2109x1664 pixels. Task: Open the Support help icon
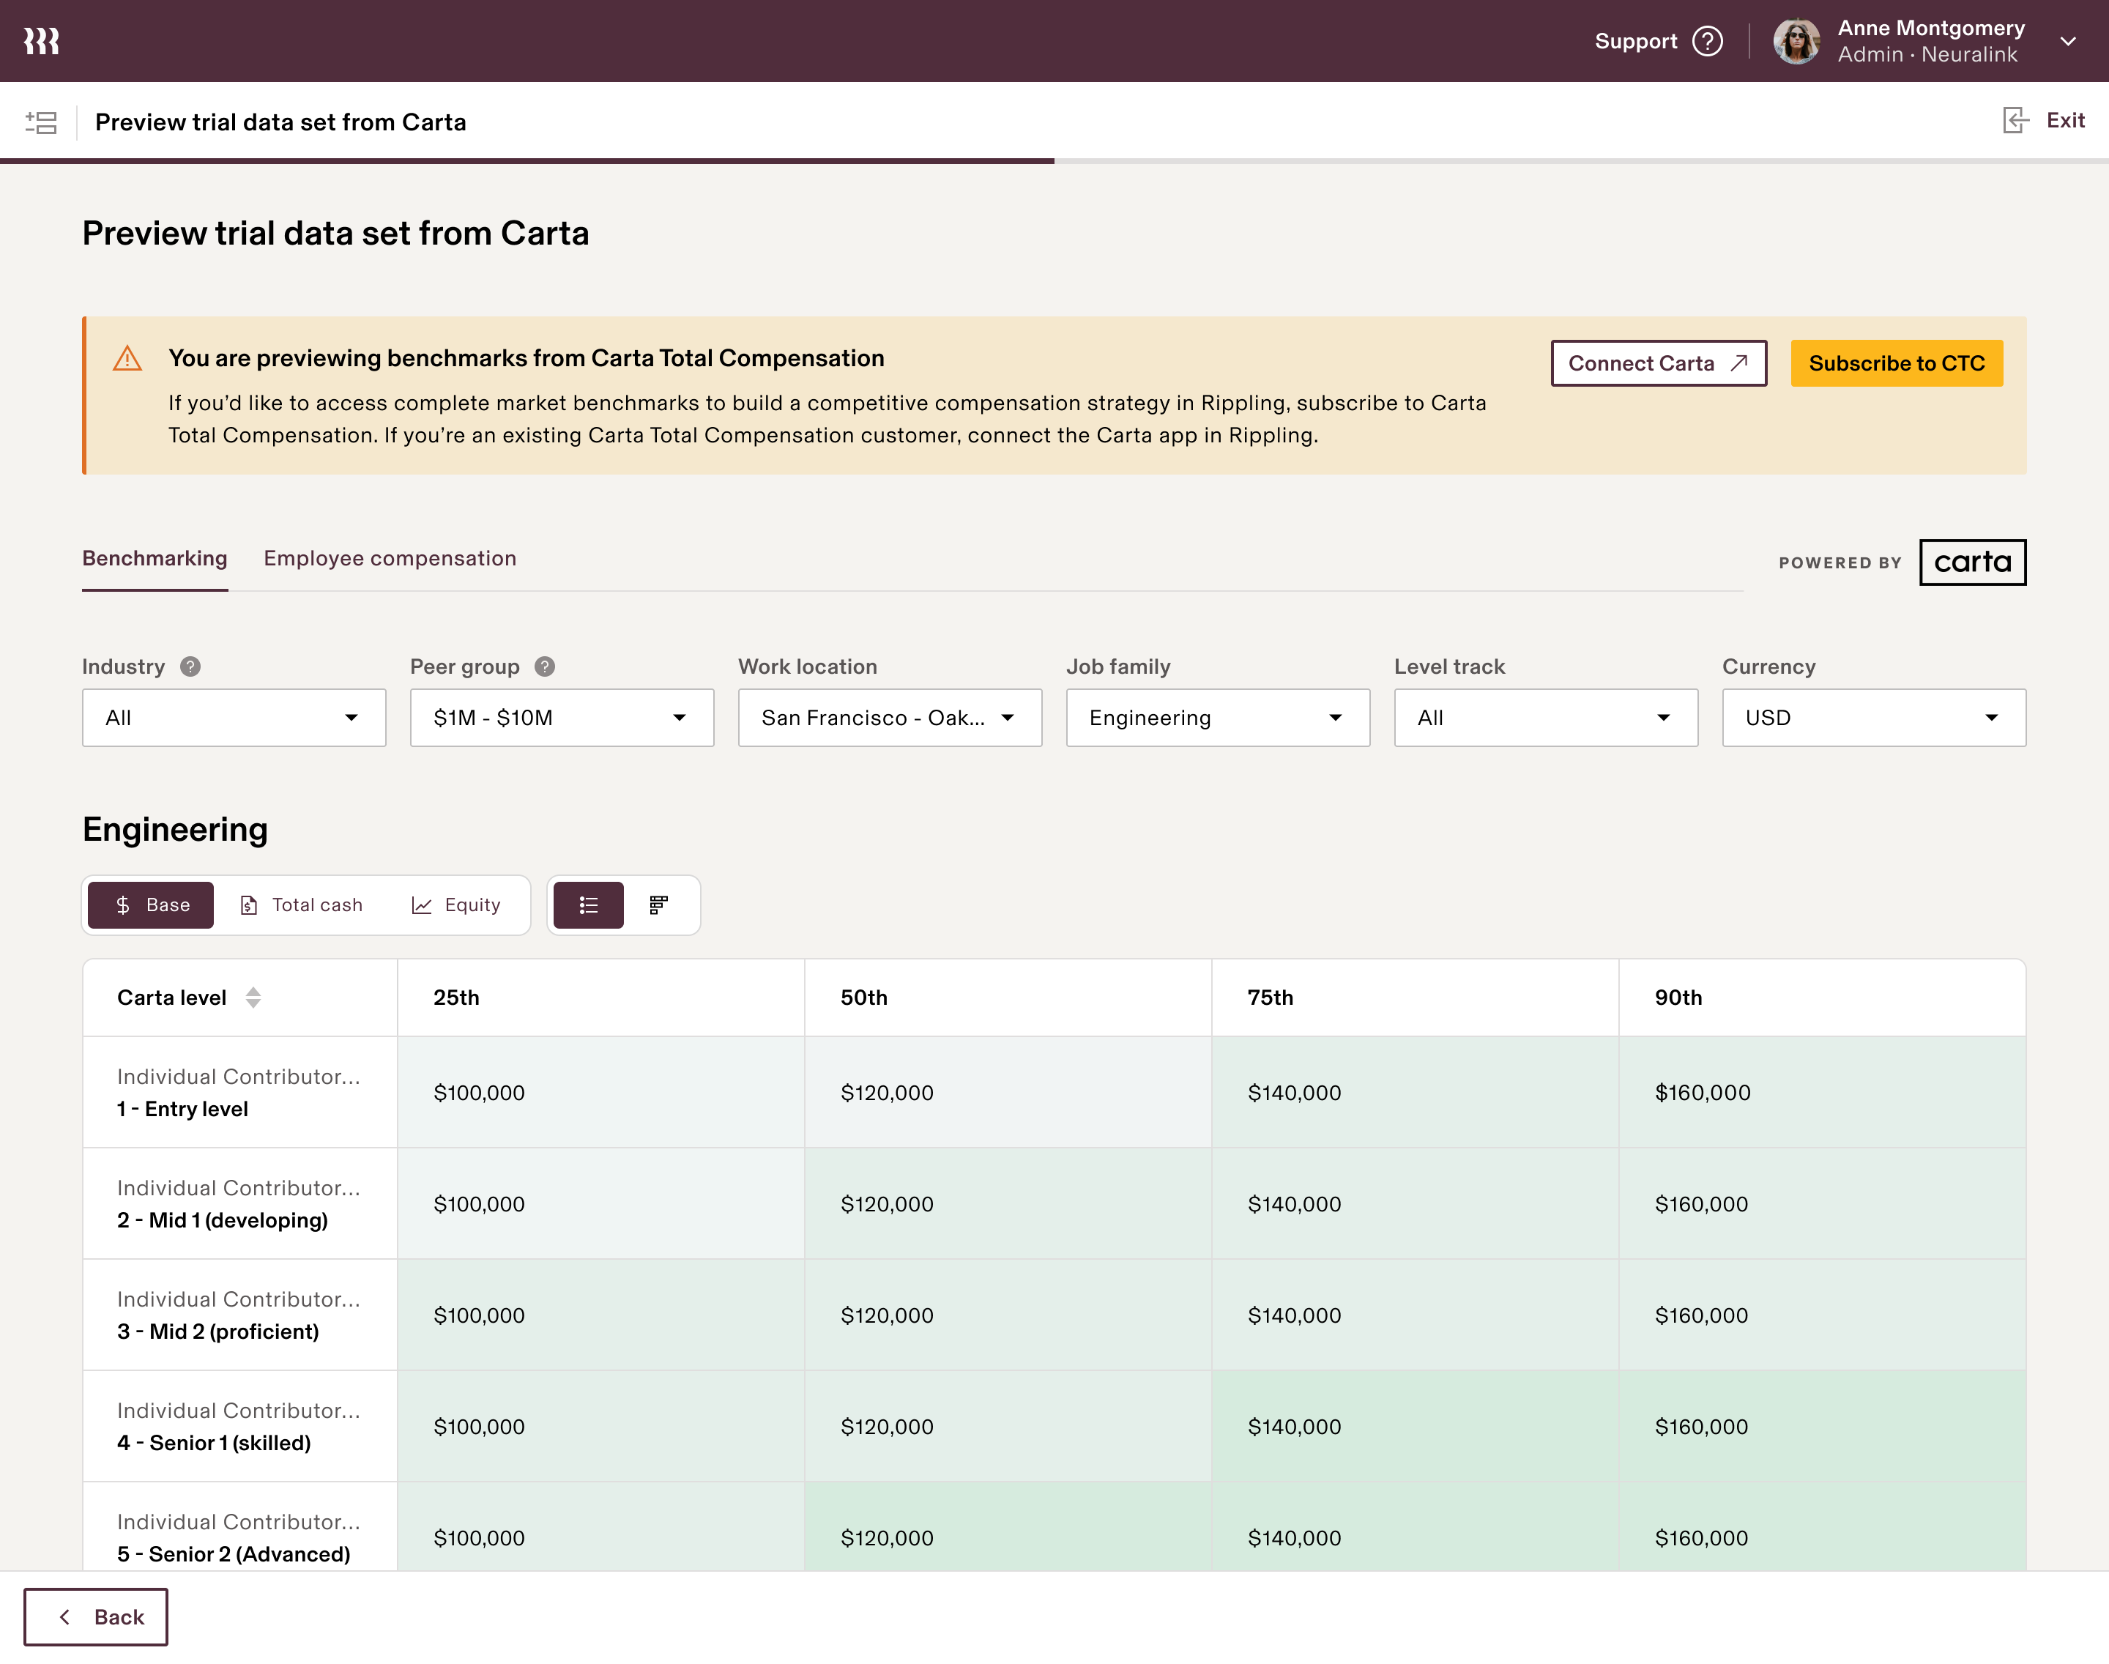tap(1707, 41)
